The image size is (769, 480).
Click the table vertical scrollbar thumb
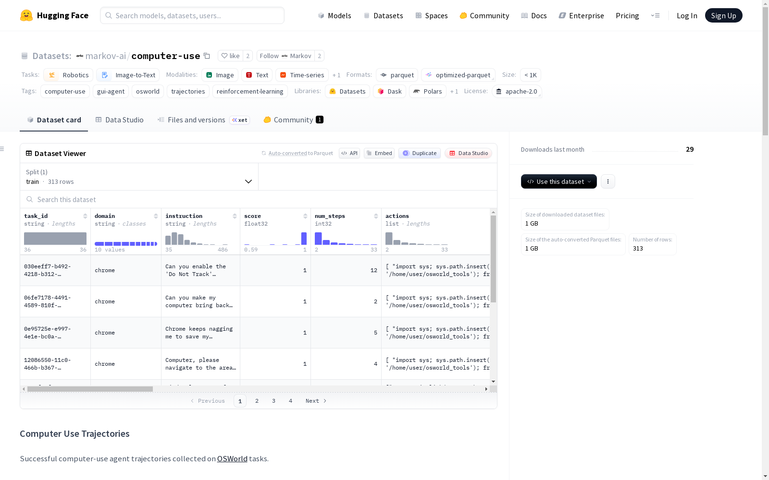[493, 259]
